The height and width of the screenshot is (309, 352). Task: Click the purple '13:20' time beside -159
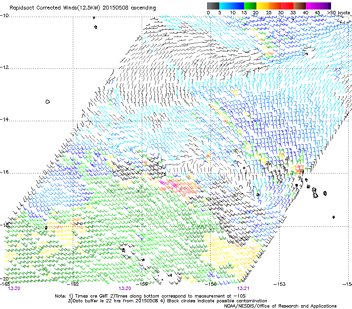pyautogui.click(x=125, y=289)
